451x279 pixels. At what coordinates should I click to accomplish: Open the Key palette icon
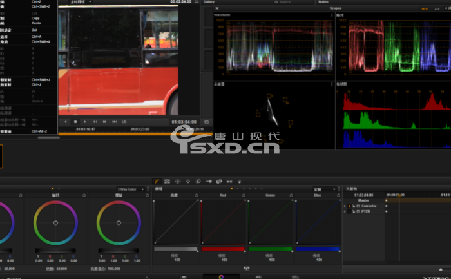209,181
